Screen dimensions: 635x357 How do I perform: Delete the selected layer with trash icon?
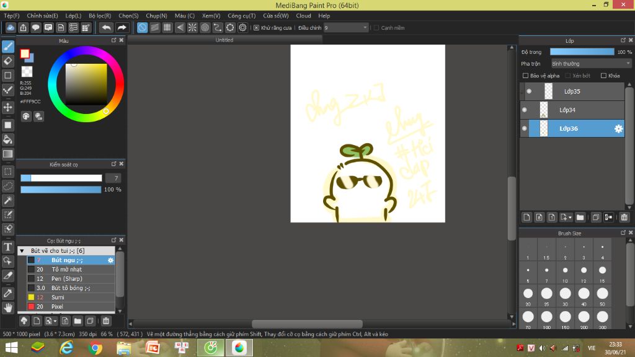(624, 218)
